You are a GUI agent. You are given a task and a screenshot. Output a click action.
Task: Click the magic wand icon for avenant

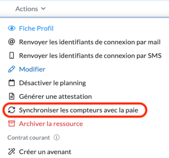click(12, 152)
